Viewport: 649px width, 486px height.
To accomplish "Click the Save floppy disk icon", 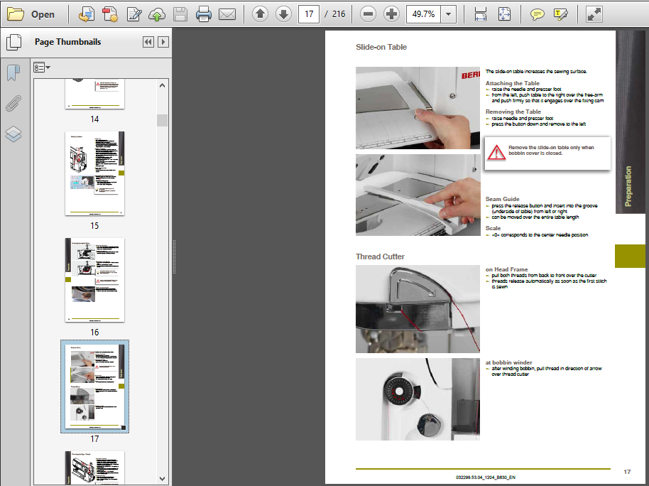I will coord(180,14).
